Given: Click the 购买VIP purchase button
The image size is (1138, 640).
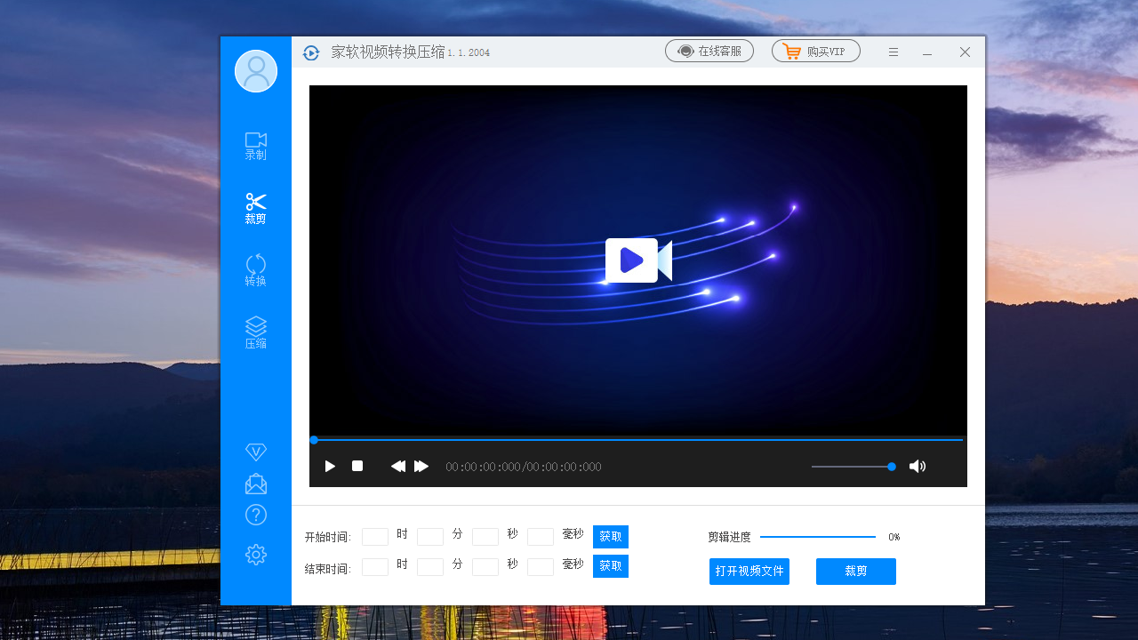Looking at the screenshot, I should (x=815, y=51).
